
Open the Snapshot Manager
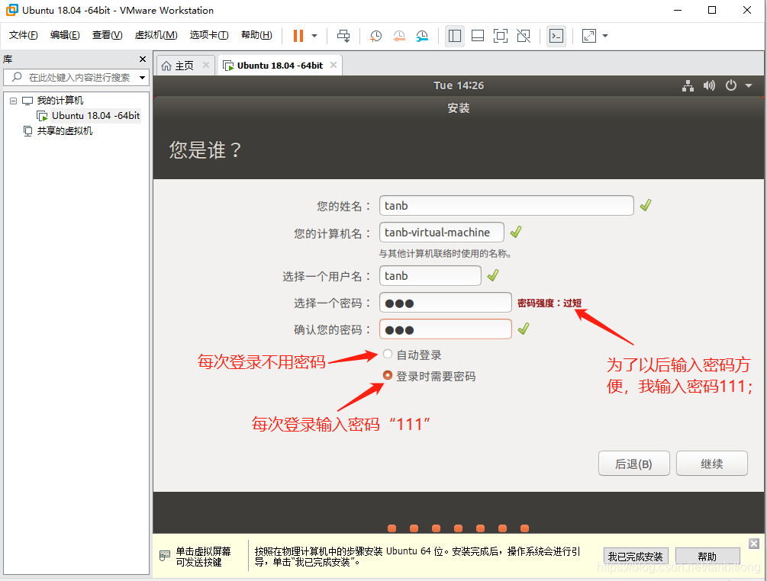pos(421,35)
